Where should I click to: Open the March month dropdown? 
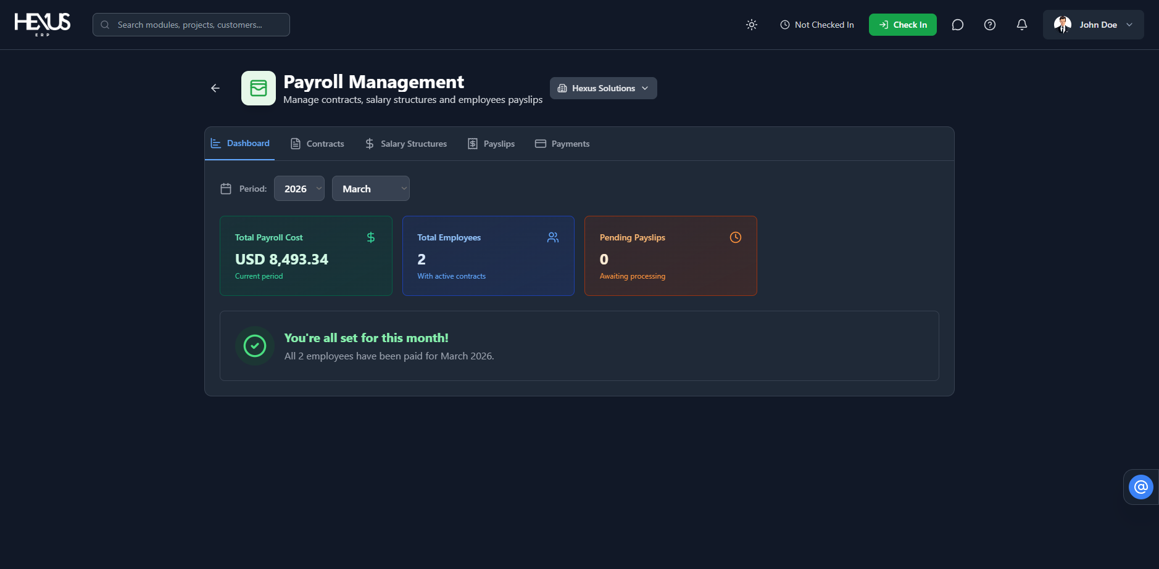click(x=371, y=189)
